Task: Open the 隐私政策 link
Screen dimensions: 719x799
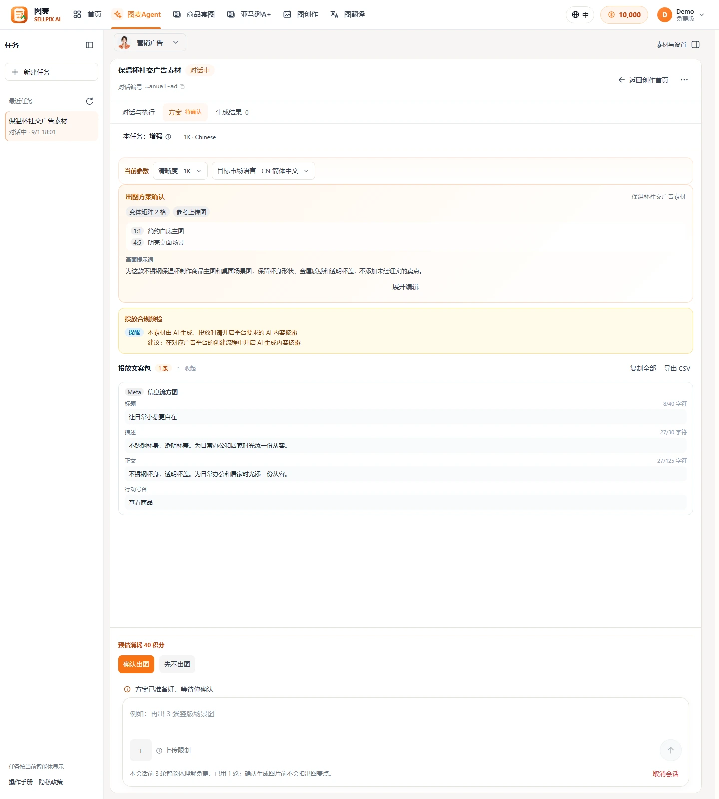Action: pyautogui.click(x=51, y=782)
